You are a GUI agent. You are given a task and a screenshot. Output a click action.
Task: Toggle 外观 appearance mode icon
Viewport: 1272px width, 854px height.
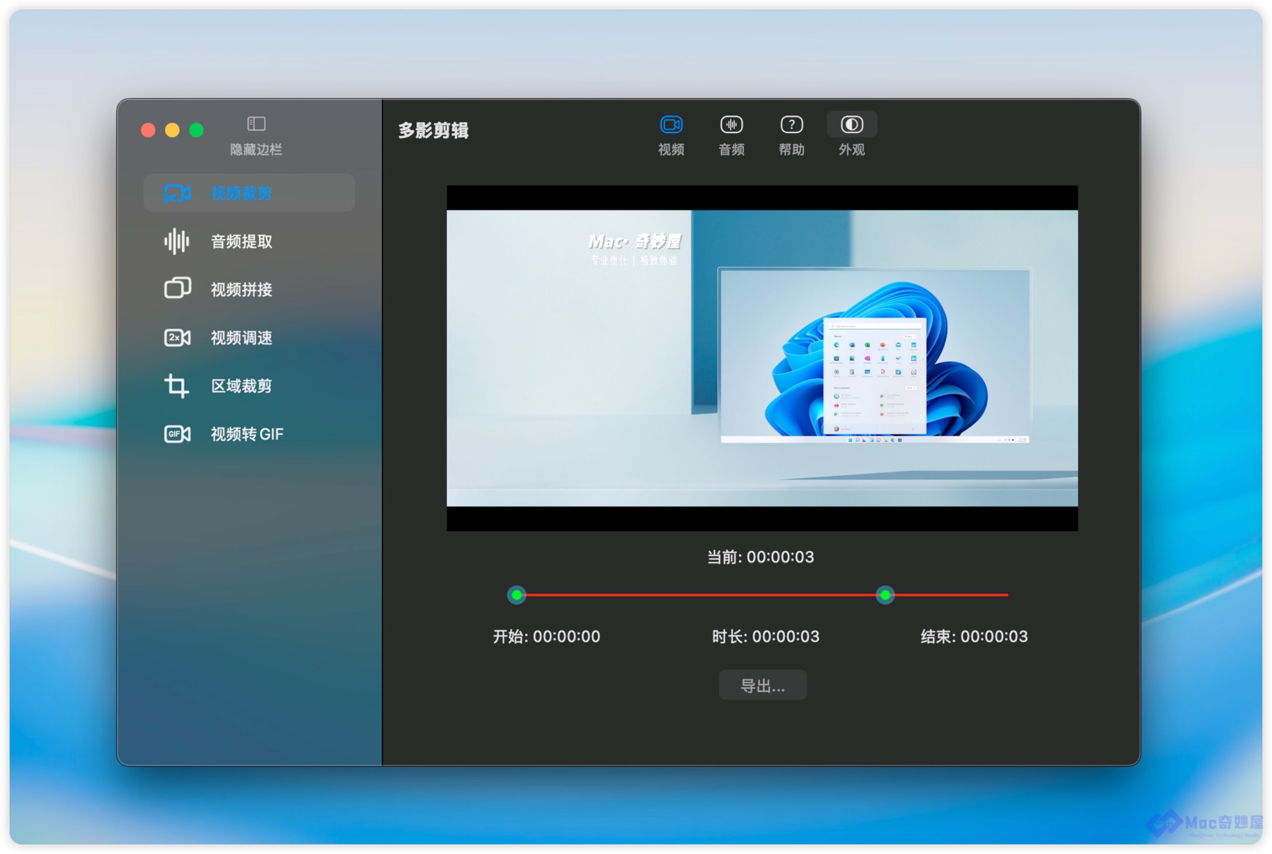coord(852,125)
